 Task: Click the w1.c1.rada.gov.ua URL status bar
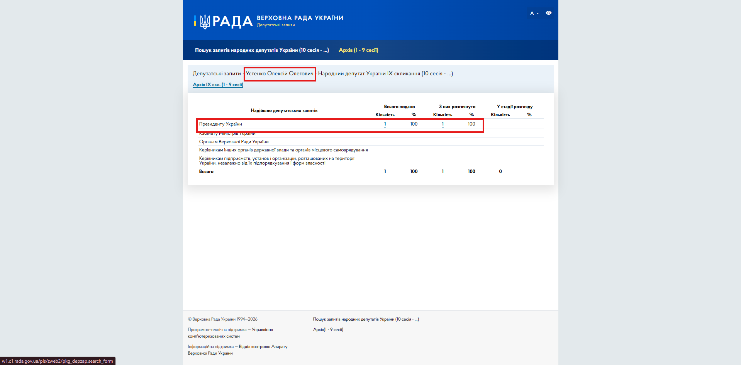58,361
